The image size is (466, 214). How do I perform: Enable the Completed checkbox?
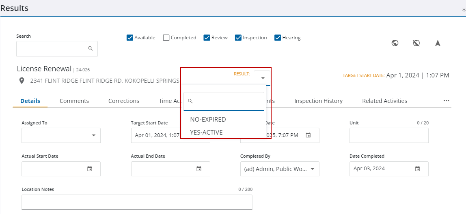[166, 38]
